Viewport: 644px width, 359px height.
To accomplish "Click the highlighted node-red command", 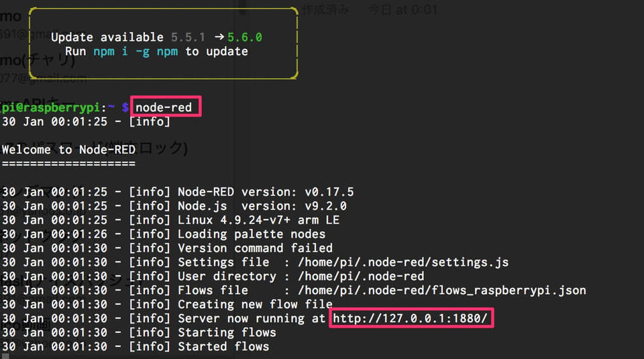I will (x=164, y=107).
